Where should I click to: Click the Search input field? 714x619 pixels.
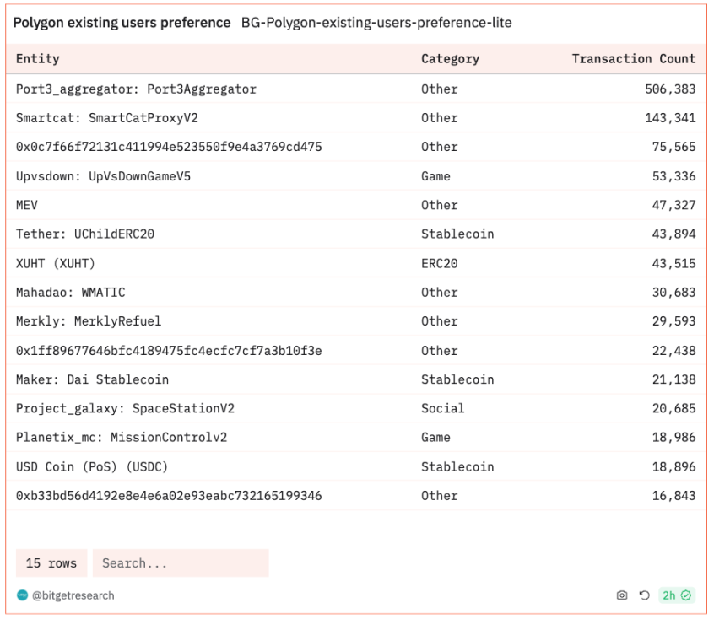(181, 563)
